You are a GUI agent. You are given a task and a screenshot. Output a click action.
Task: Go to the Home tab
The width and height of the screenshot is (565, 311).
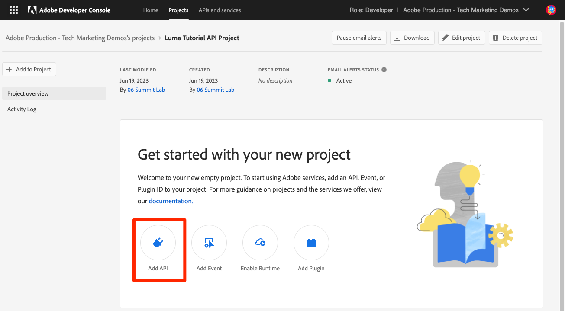(151, 10)
